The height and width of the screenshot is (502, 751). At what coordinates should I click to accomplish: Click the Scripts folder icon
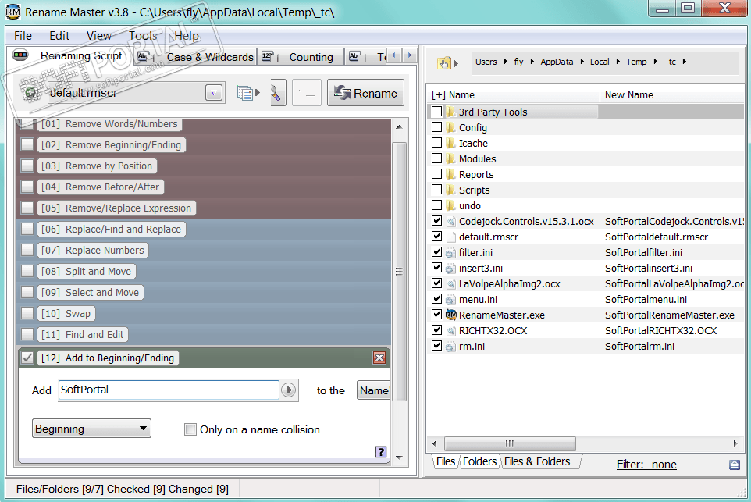coord(450,190)
